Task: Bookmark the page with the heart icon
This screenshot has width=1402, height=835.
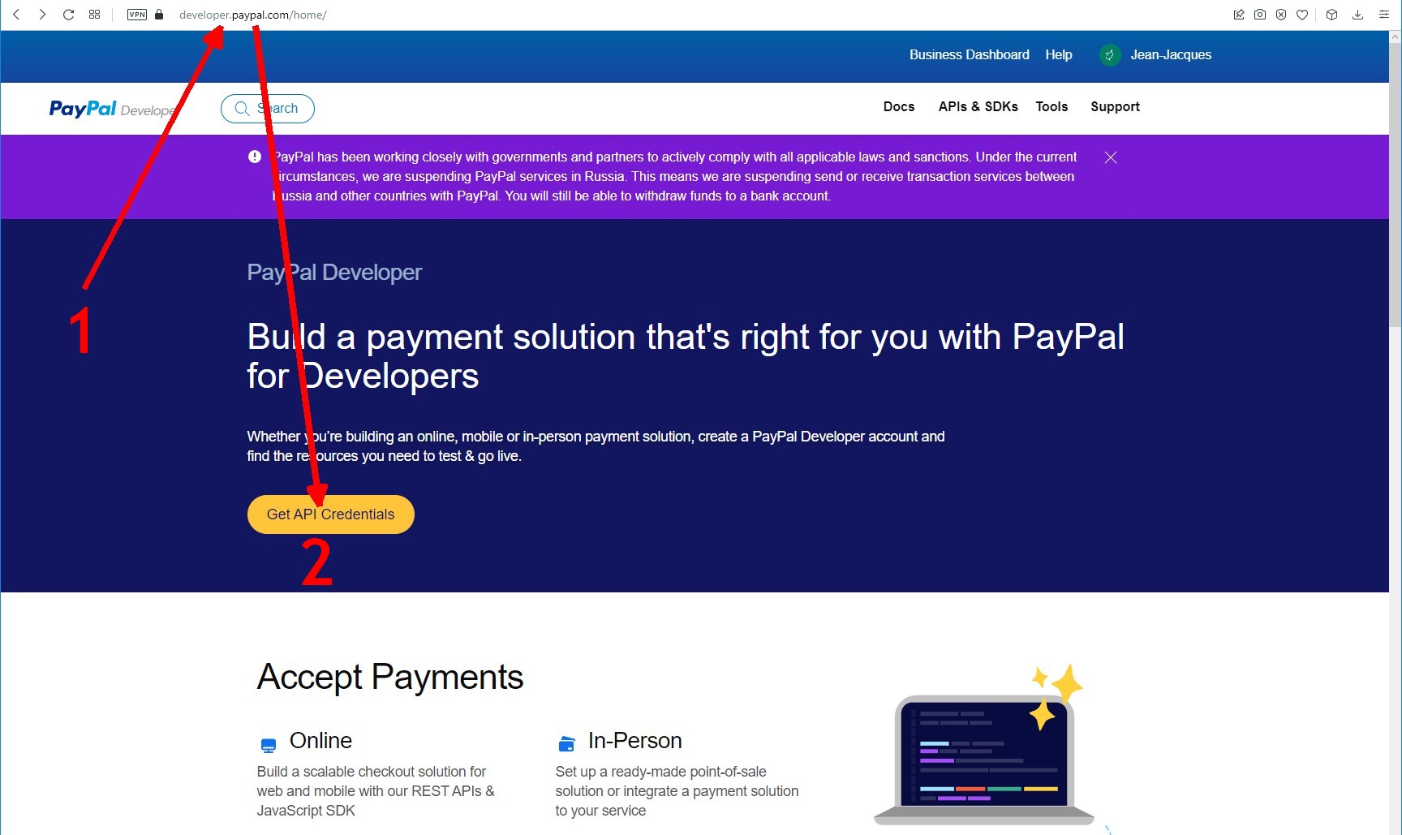Action: 1302,15
